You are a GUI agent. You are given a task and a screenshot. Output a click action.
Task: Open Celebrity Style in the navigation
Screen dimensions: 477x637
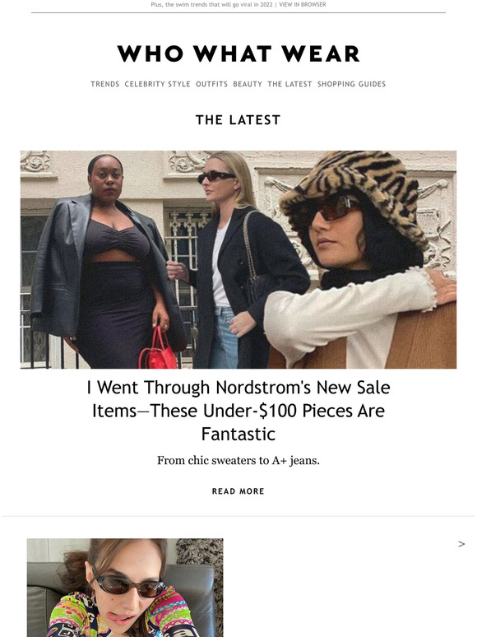[158, 84]
